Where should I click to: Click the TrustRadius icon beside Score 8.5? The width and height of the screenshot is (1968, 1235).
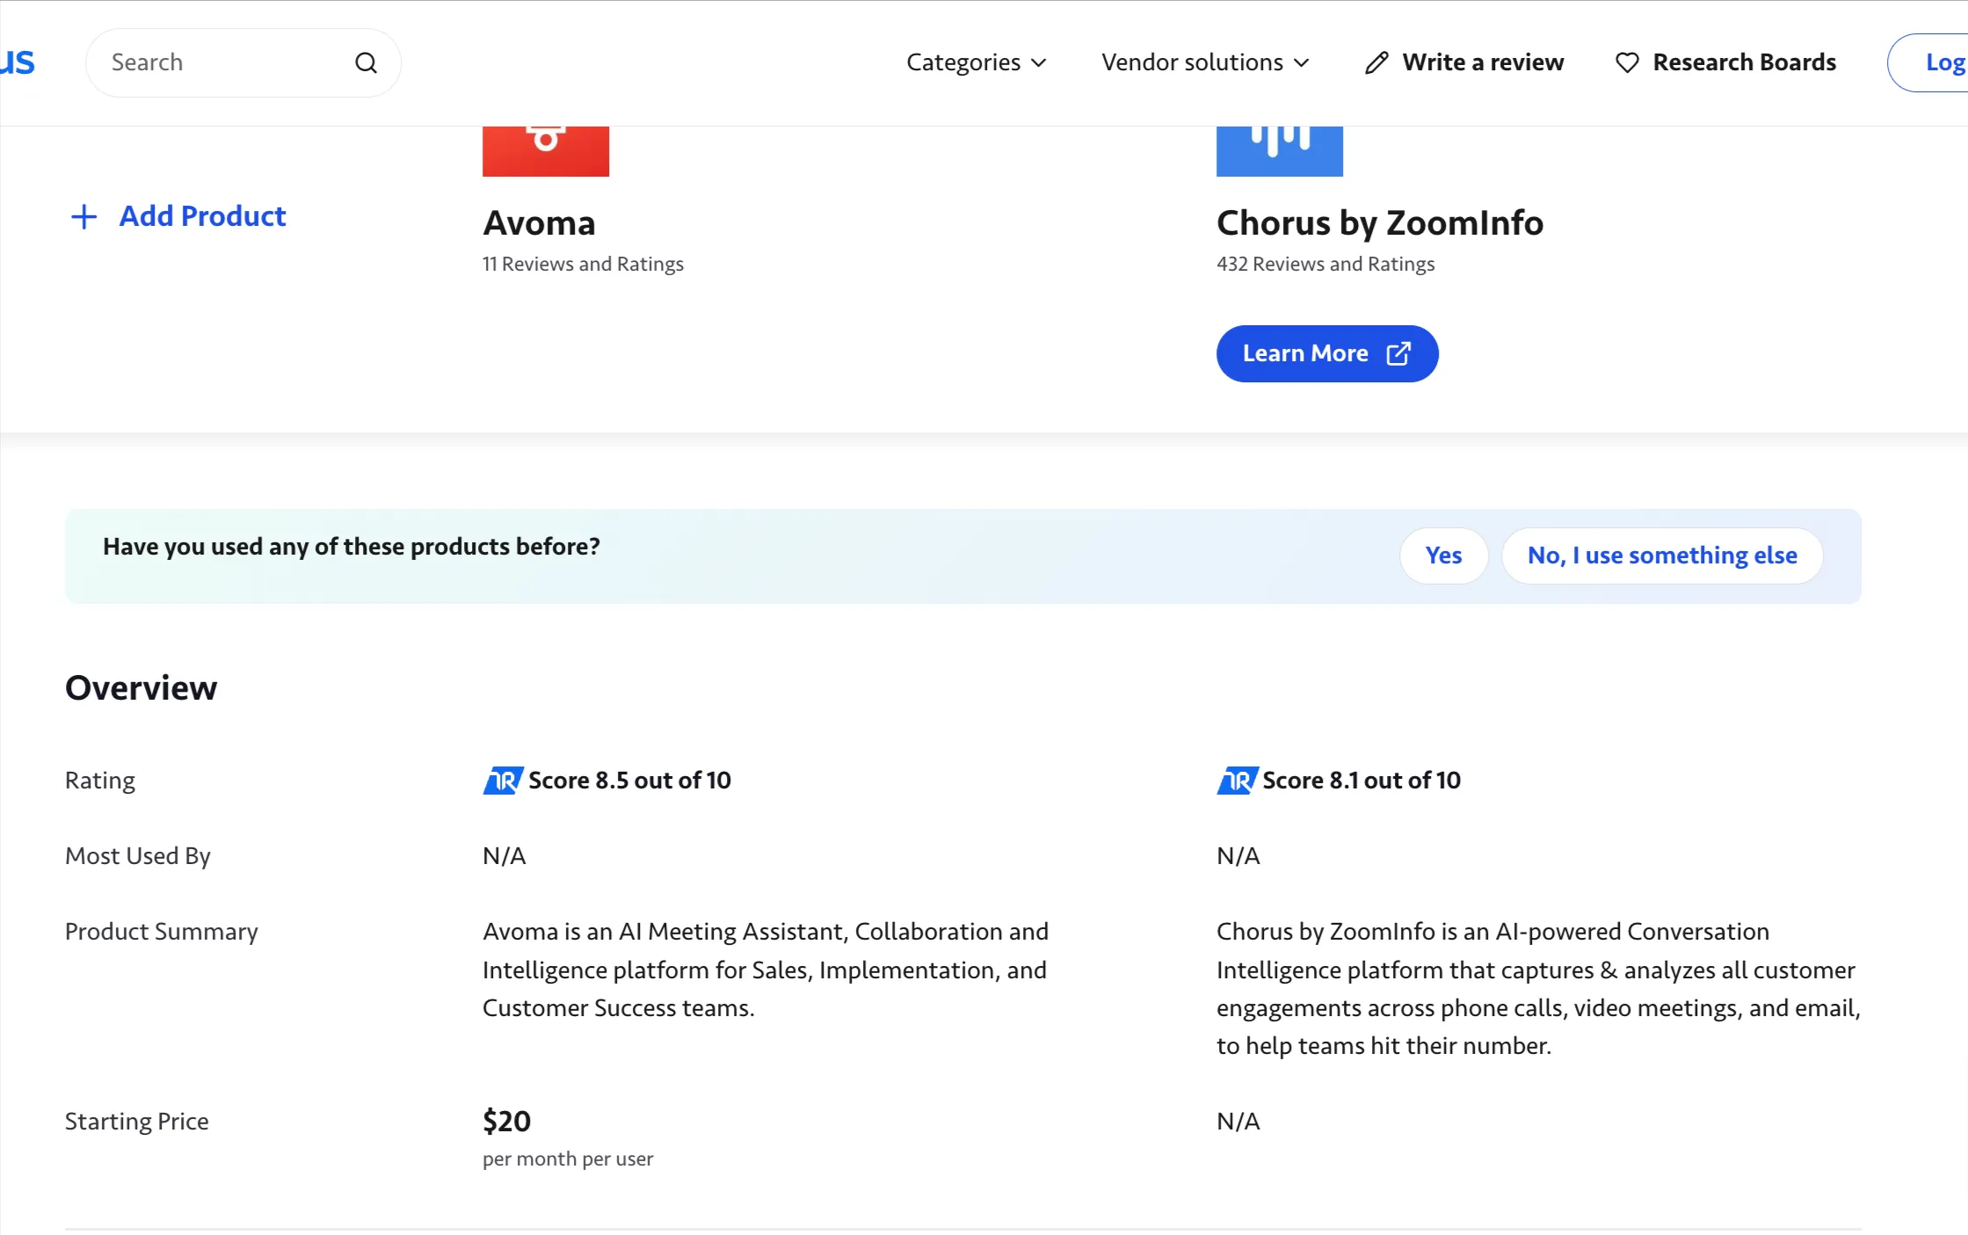coord(503,781)
